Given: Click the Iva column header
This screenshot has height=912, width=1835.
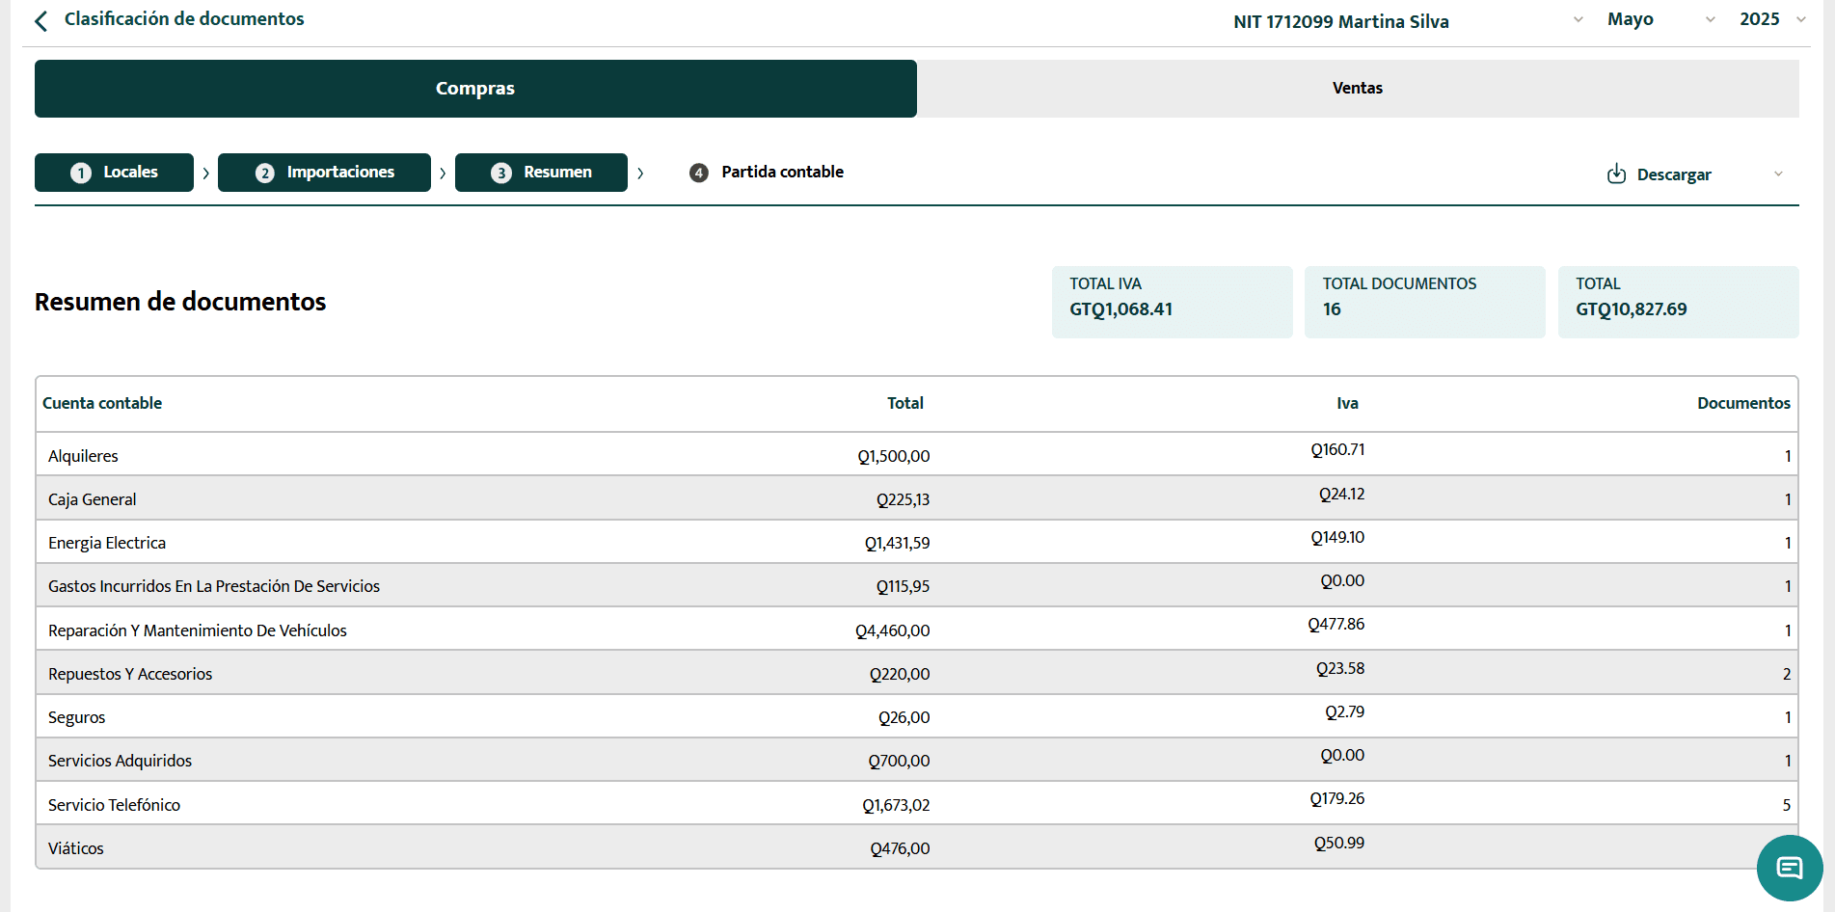Looking at the screenshot, I should click(x=1347, y=403).
